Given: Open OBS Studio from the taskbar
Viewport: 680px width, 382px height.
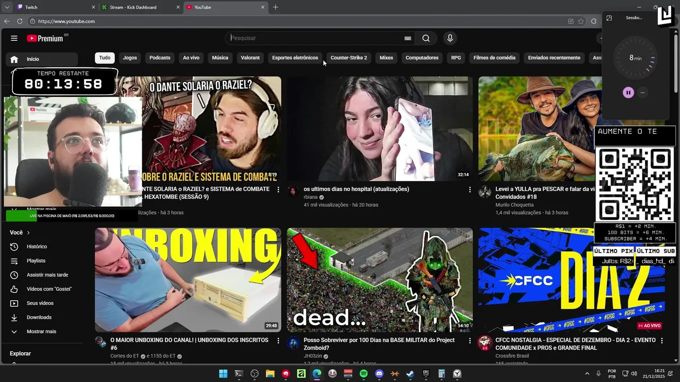Looking at the screenshot, I should click(x=254, y=374).
